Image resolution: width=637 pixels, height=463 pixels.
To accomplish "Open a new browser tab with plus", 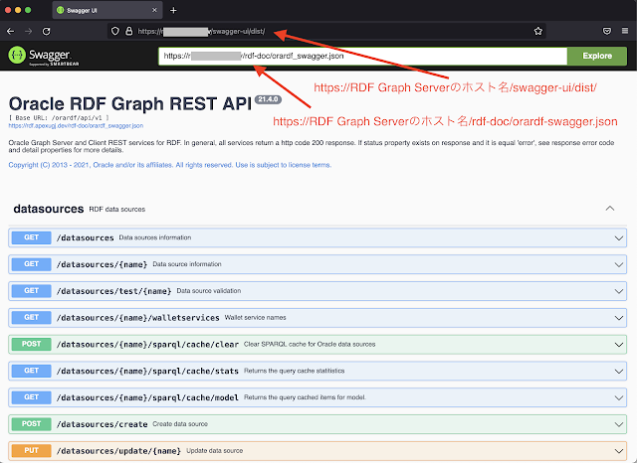I will pos(173,11).
